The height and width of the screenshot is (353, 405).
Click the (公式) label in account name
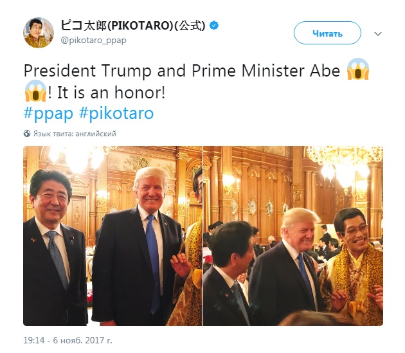[x=190, y=25]
